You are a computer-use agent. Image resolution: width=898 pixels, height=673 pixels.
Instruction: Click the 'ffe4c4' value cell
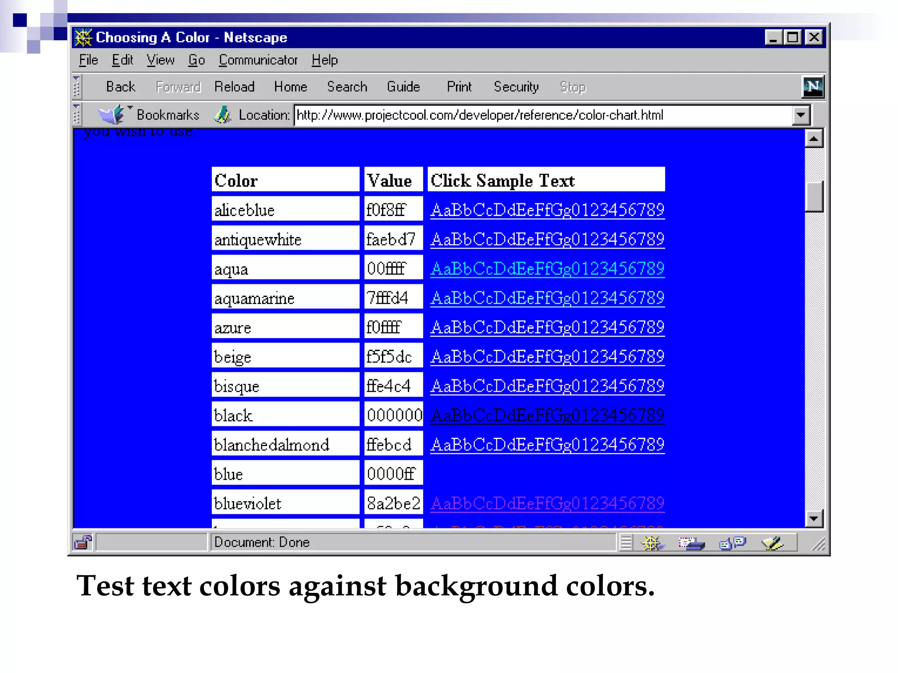click(394, 385)
